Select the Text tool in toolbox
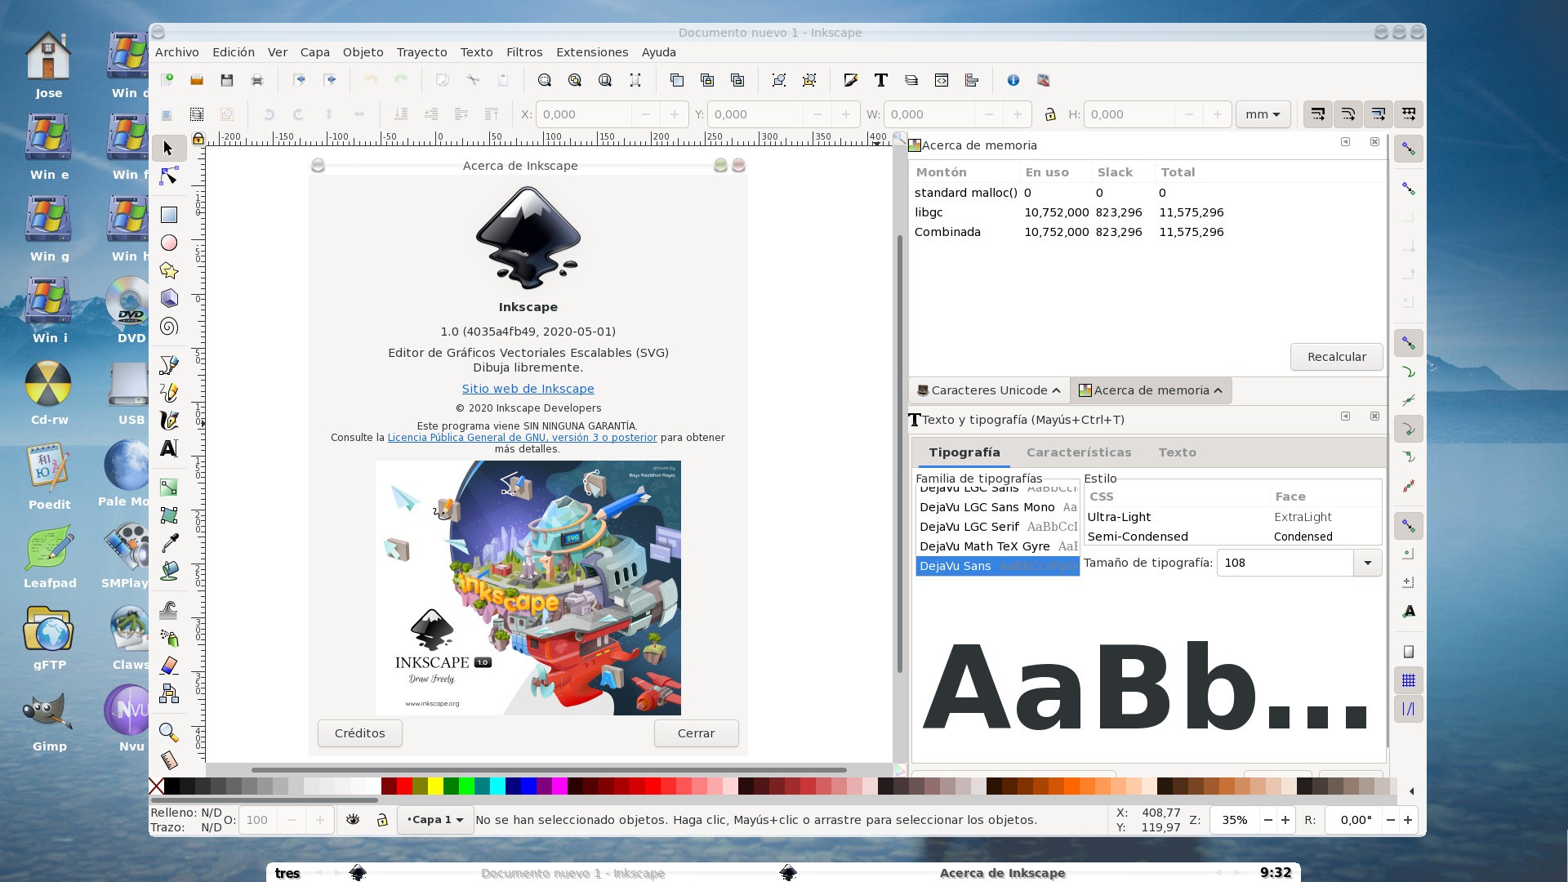The image size is (1568, 882). (x=169, y=448)
